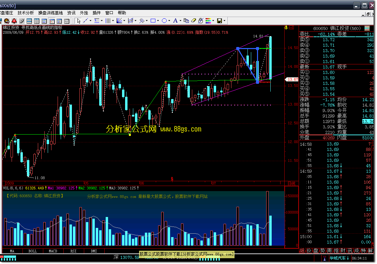This screenshot has height=264, width=377.
Task: Select the 价 tab in quote panel
Action: (x=309, y=251)
